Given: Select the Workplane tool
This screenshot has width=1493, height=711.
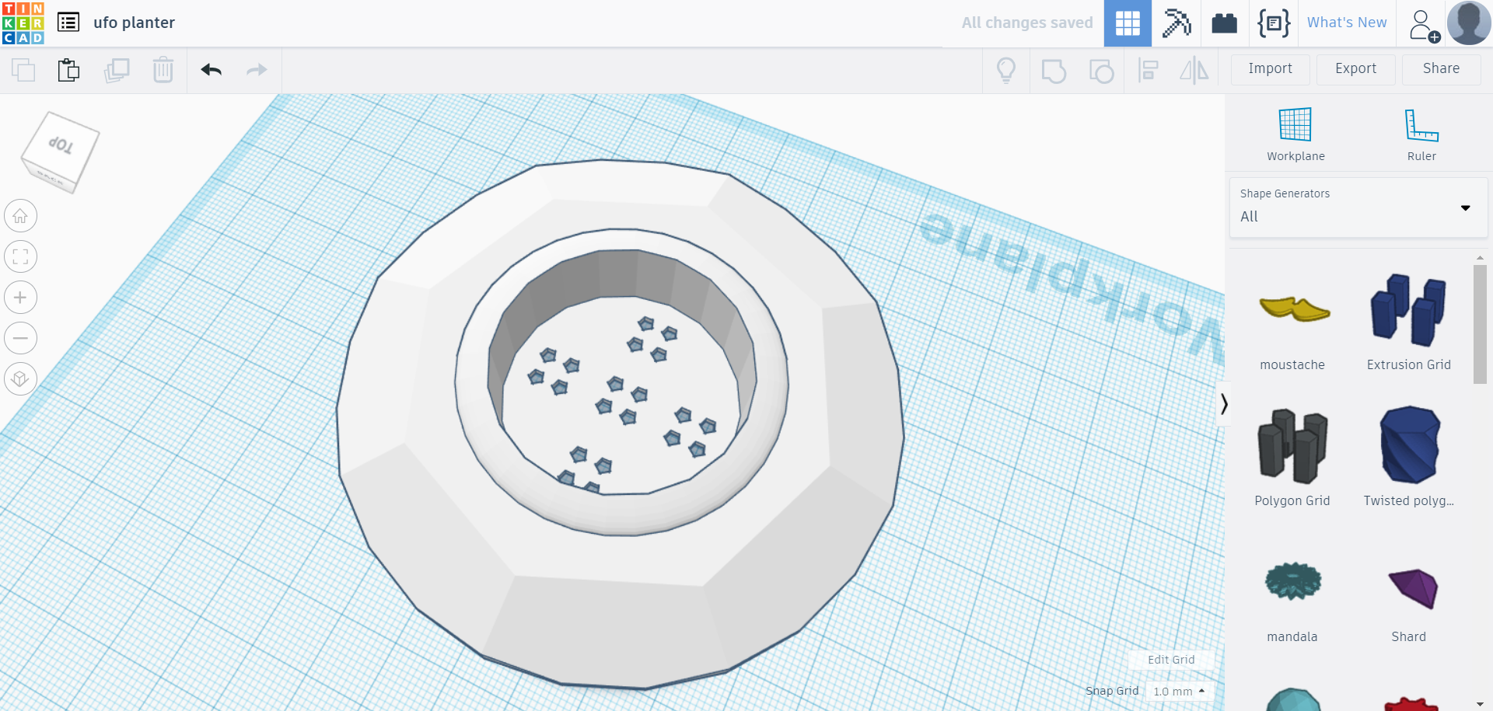Looking at the screenshot, I should 1295,134.
